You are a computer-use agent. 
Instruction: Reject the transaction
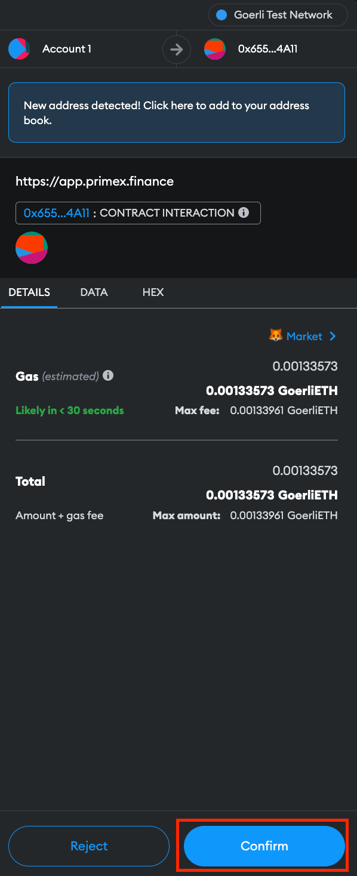click(89, 846)
